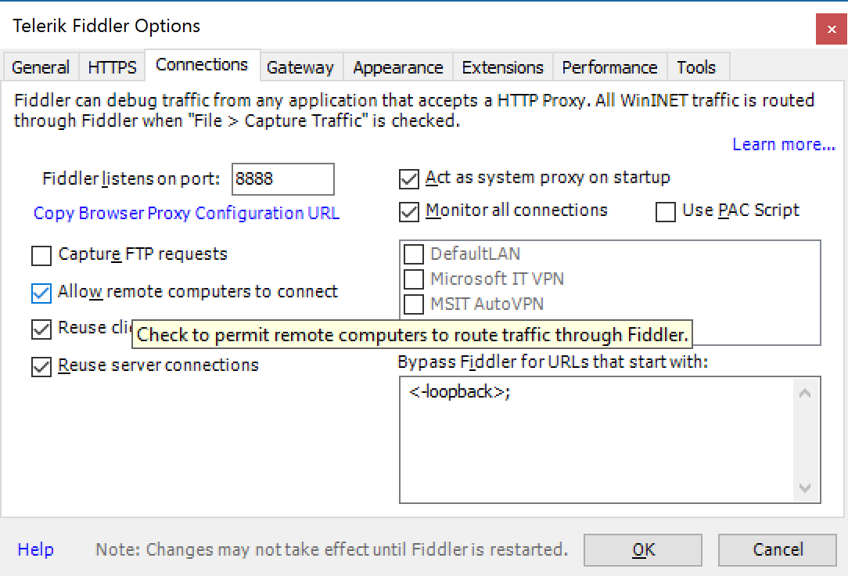
Task: Switch to the Tools tab
Action: point(696,67)
